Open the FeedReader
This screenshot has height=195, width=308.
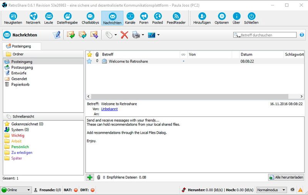[x=176, y=18]
